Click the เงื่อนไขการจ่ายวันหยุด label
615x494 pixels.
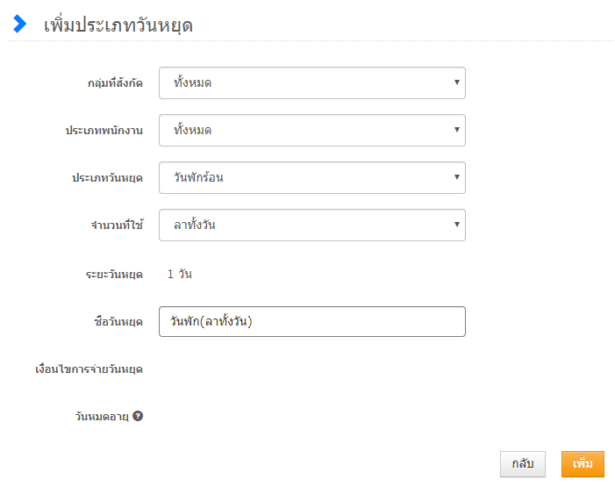88,369
